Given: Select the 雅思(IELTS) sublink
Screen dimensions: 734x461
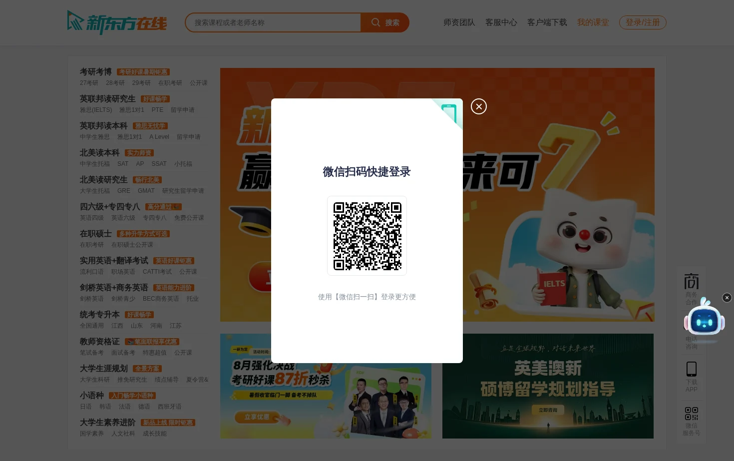Looking at the screenshot, I should [x=96, y=110].
